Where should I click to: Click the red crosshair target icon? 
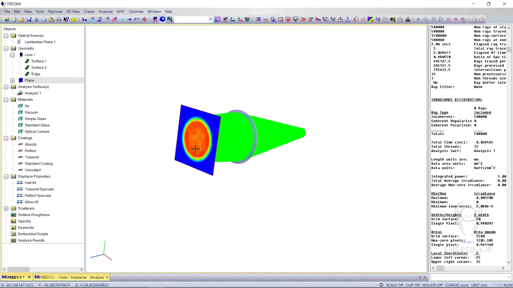145,20
